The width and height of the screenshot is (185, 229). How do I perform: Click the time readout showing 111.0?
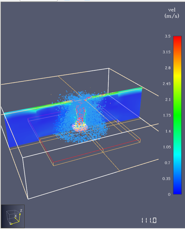point(149,220)
